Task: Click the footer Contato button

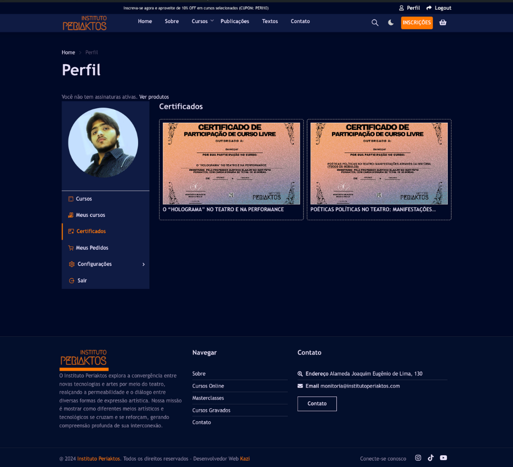Action: [x=317, y=403]
